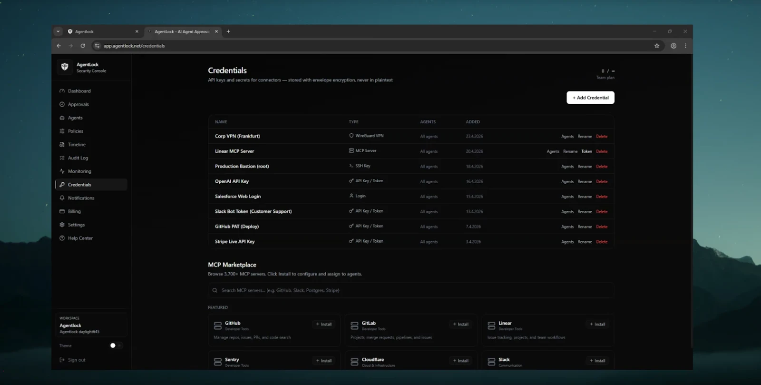Click the Help Center question icon

[62, 238]
